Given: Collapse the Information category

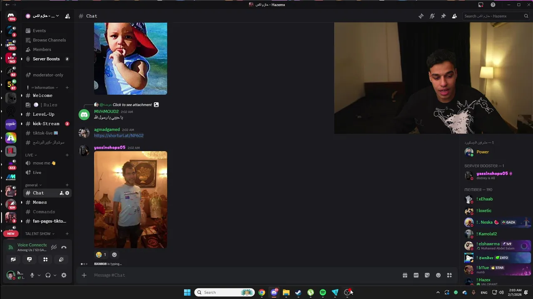Looking at the screenshot, I should point(44,88).
